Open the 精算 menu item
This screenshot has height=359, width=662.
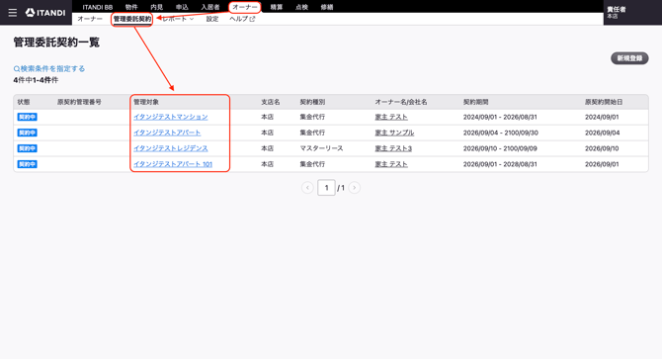pyautogui.click(x=276, y=7)
